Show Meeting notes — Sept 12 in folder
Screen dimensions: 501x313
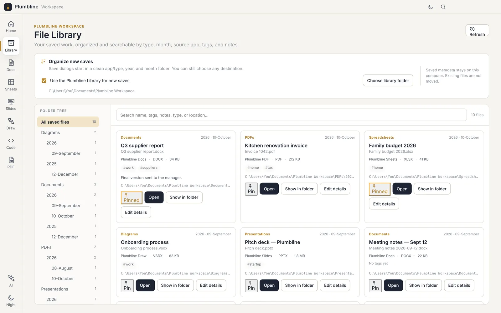point(423,285)
